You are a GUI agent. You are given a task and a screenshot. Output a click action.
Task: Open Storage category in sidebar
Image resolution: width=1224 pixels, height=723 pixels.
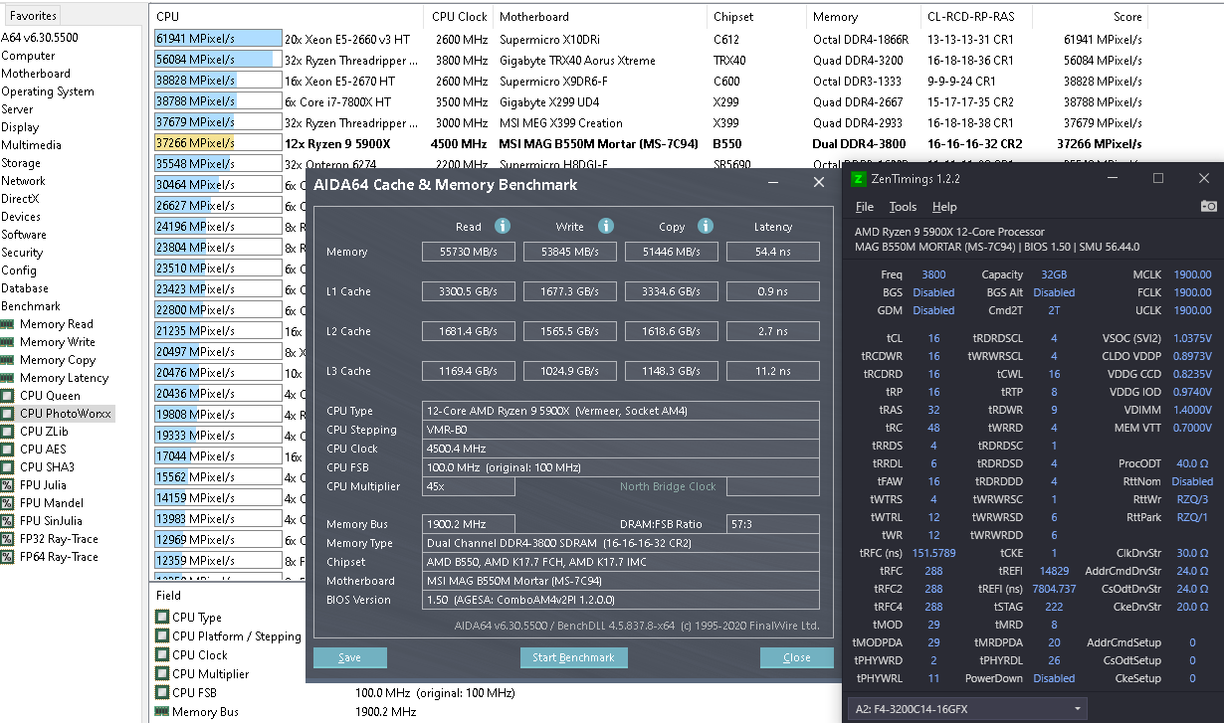tap(21, 163)
